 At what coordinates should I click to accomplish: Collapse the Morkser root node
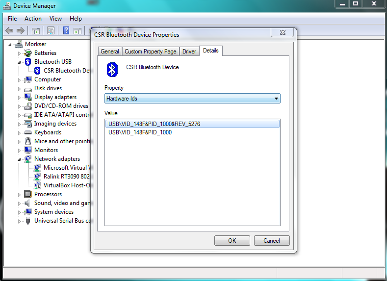(x=10, y=45)
